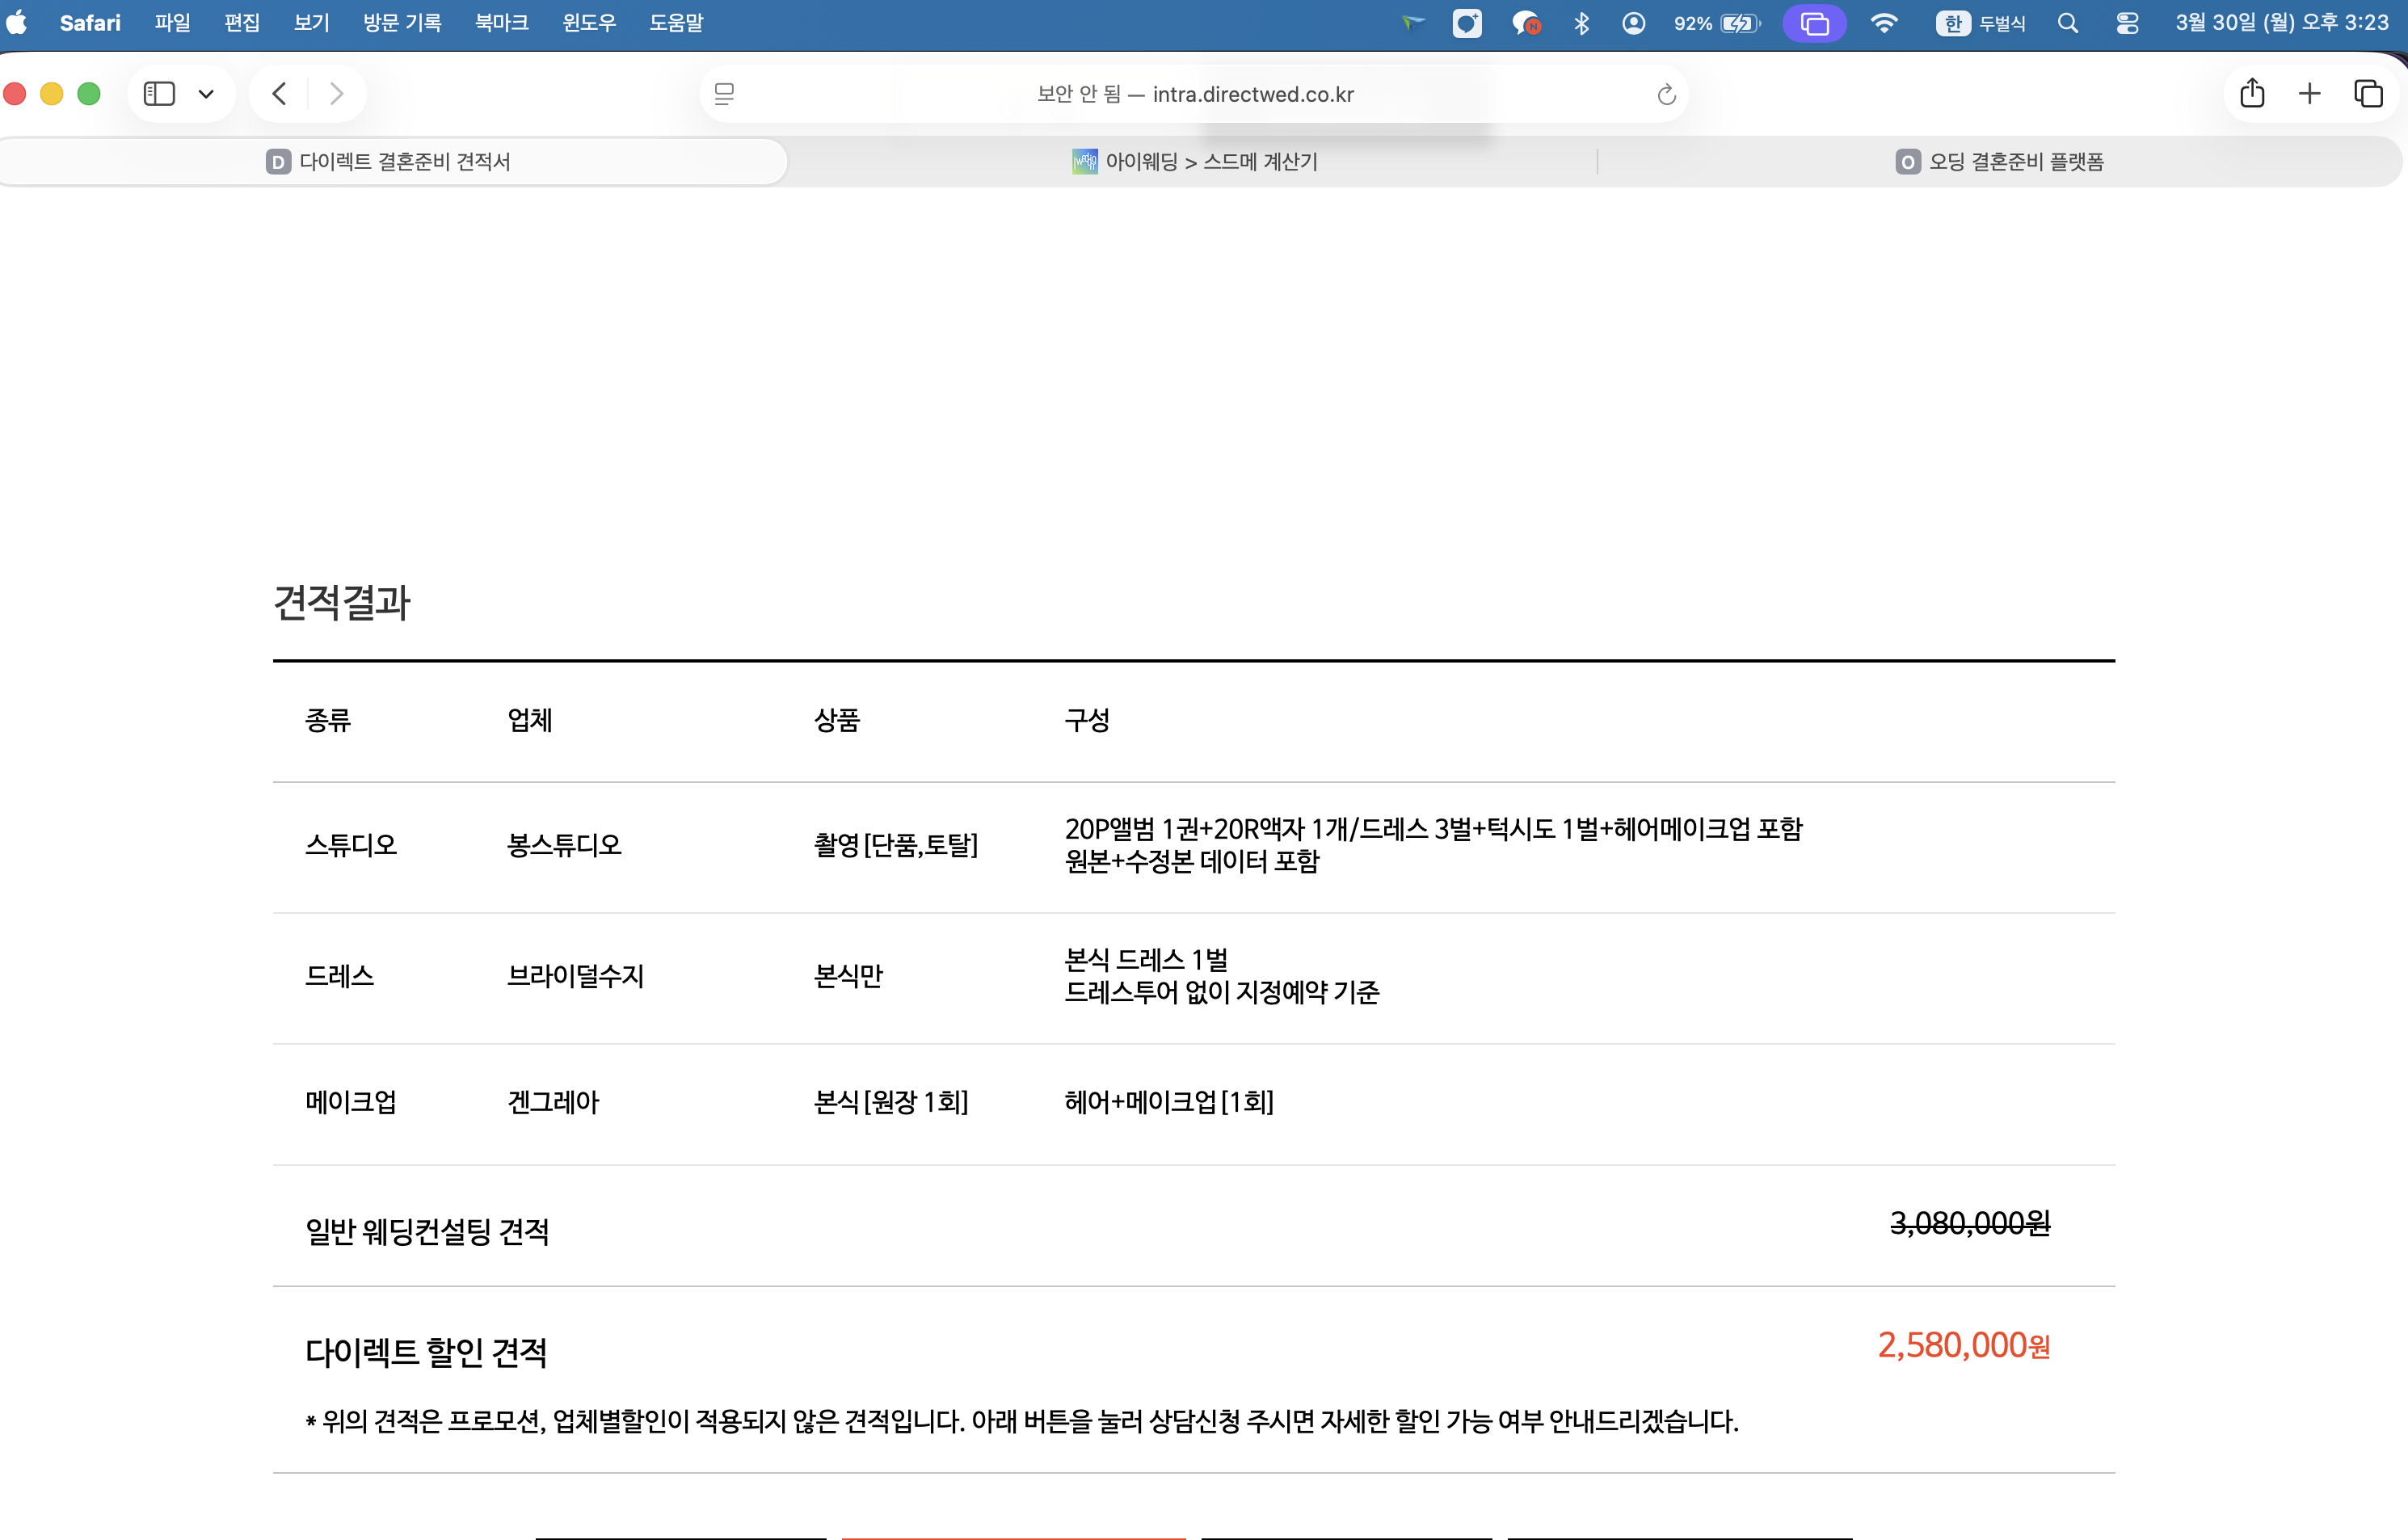Open the Share sheet icon
The width and height of the screenshot is (2408, 1540).
click(2252, 93)
